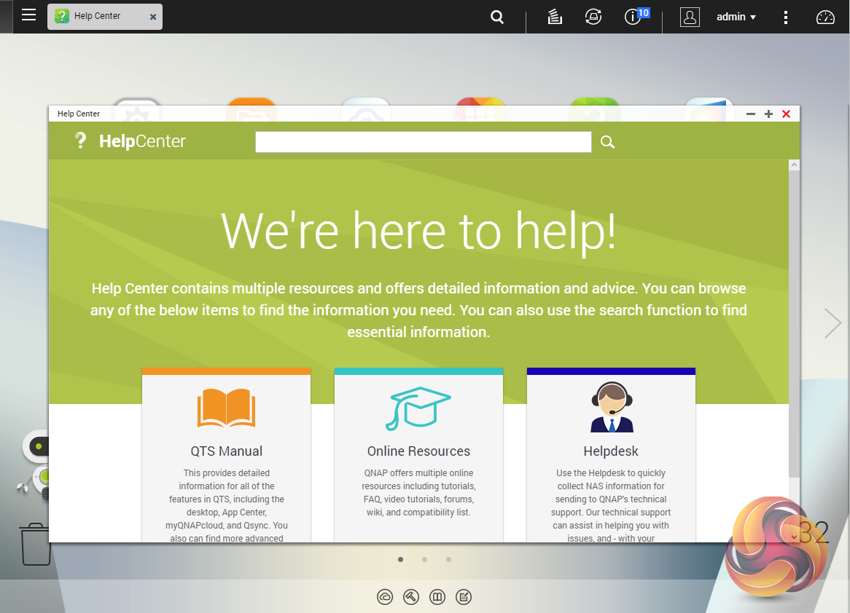This screenshot has width=850, height=613.
Task: Open external devices icon in top bar
Action: pos(593,17)
